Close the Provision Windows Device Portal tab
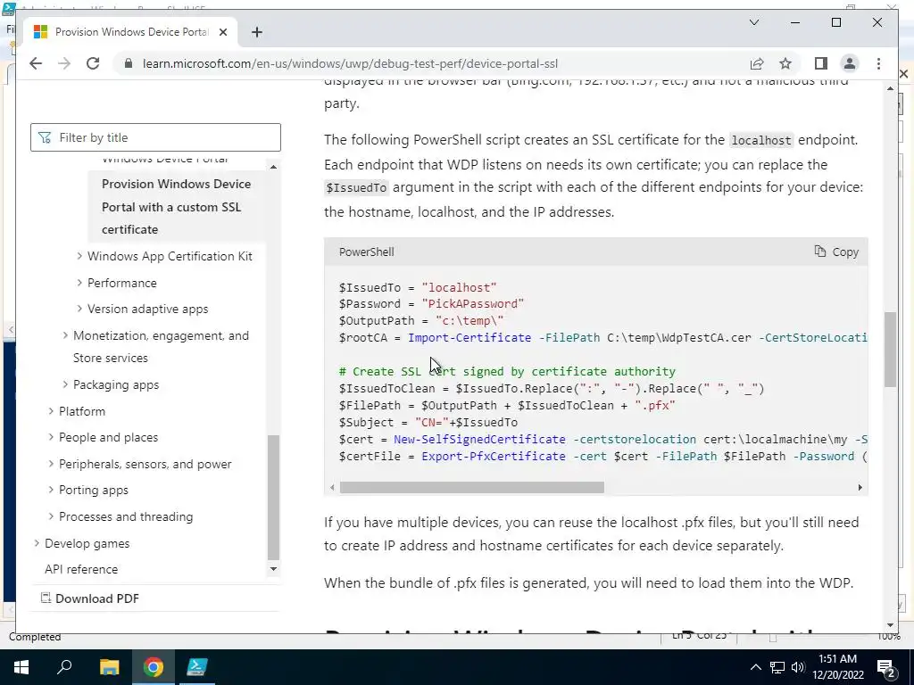Viewport: 914px width, 685px height. [x=222, y=32]
